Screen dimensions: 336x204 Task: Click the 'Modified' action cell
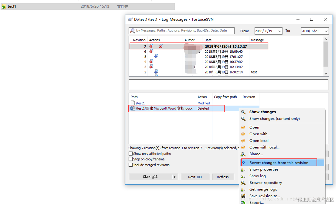point(204,103)
